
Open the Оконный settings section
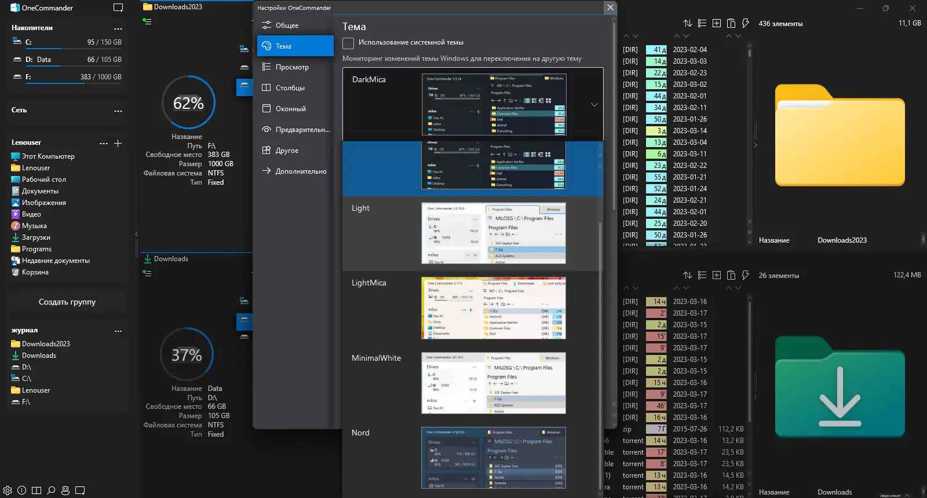point(295,109)
